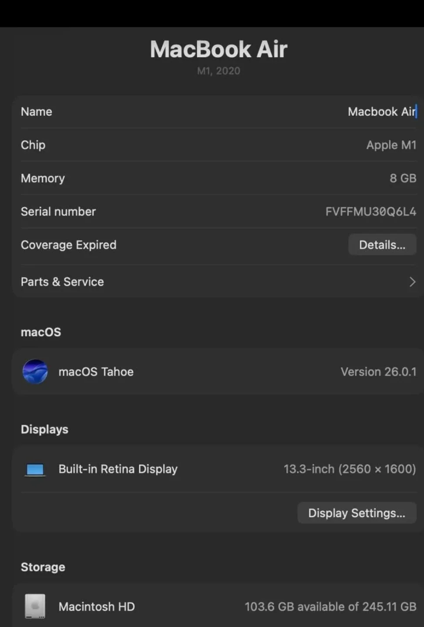This screenshot has width=424, height=627.
Task: Click the Memory row showing 8 GB
Action: coord(218,178)
